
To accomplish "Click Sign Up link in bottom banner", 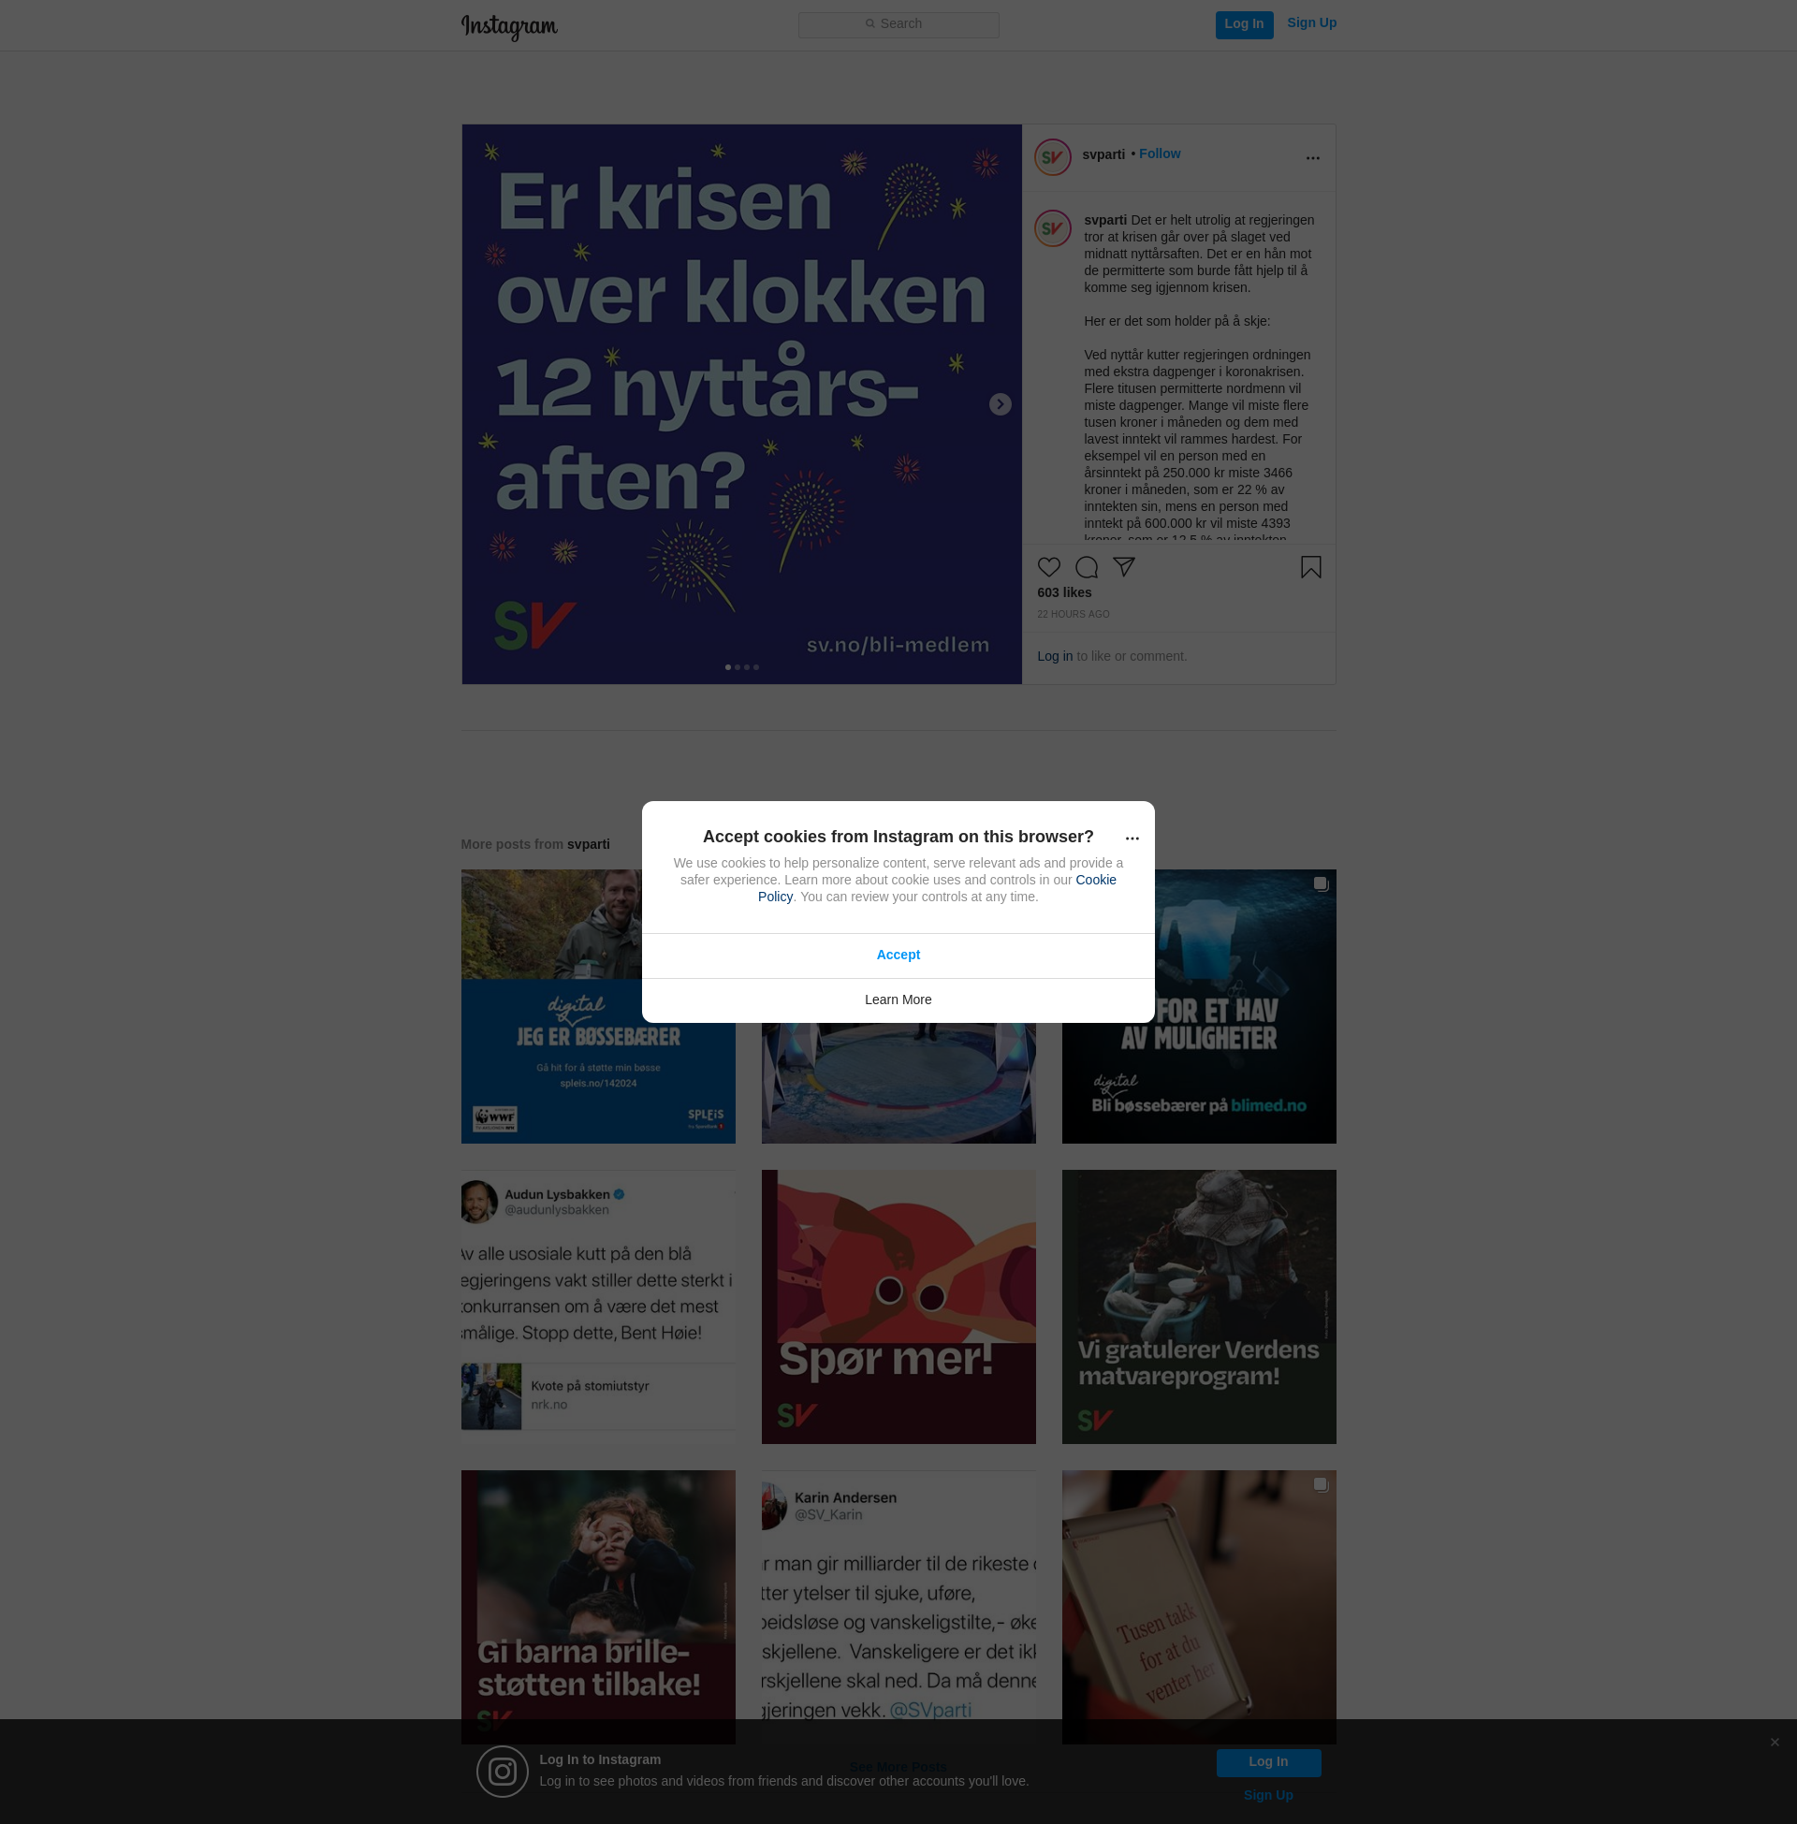I will [1267, 1795].
